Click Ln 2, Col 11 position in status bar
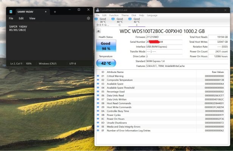 [16, 64]
